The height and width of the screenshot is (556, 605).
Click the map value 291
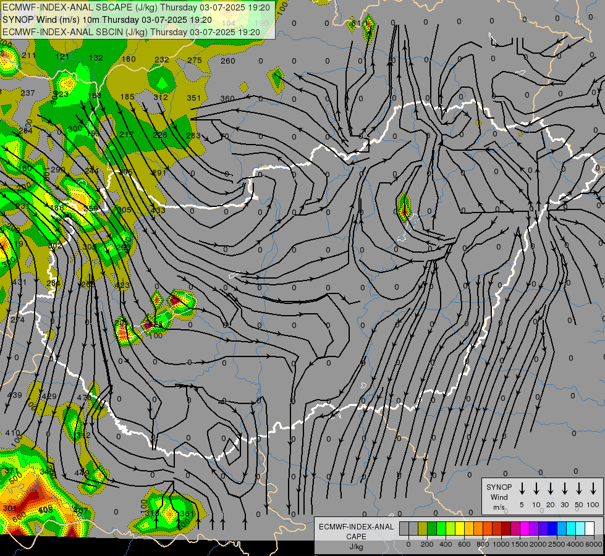(159, 173)
